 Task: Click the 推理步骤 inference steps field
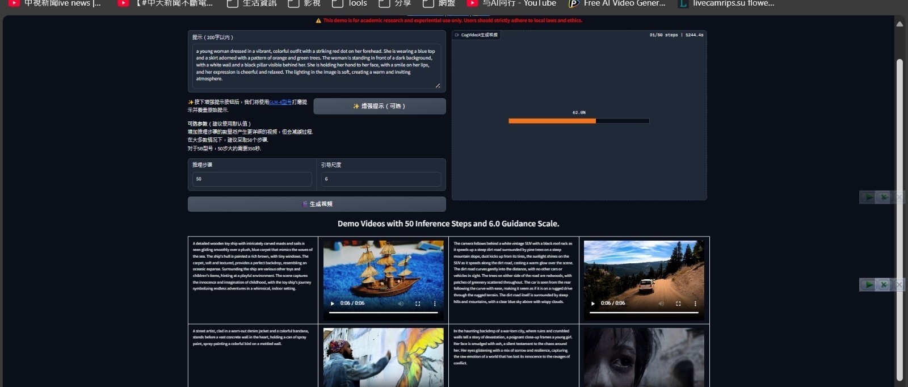coord(252,179)
